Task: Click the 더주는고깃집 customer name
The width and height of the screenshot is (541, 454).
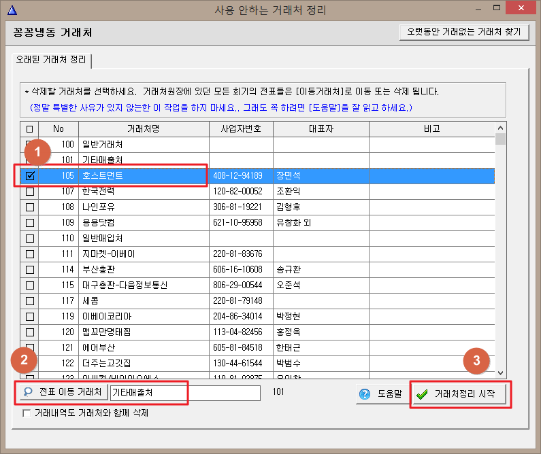Action: click(107, 364)
